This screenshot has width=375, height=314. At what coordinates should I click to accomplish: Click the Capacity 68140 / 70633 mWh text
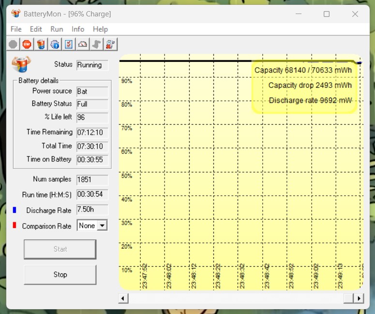click(x=303, y=70)
